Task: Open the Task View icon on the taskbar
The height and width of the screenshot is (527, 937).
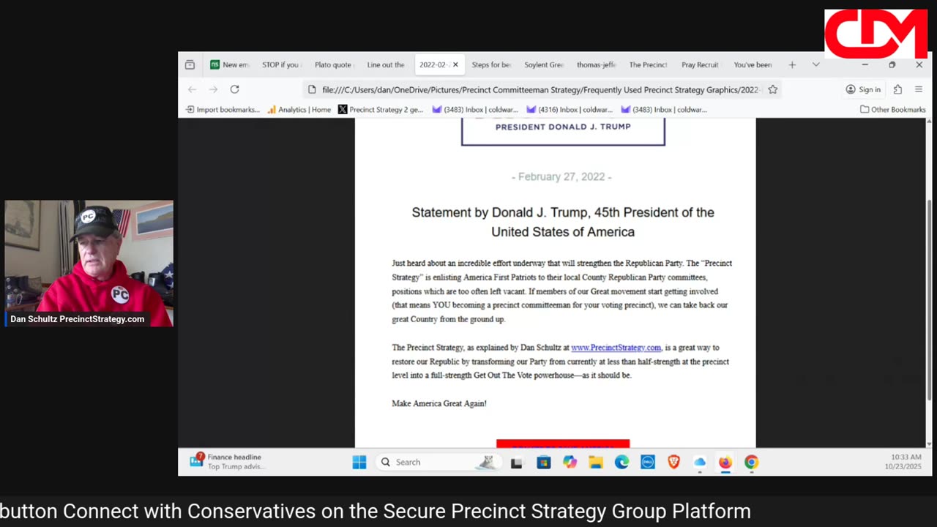Action: [x=516, y=463]
